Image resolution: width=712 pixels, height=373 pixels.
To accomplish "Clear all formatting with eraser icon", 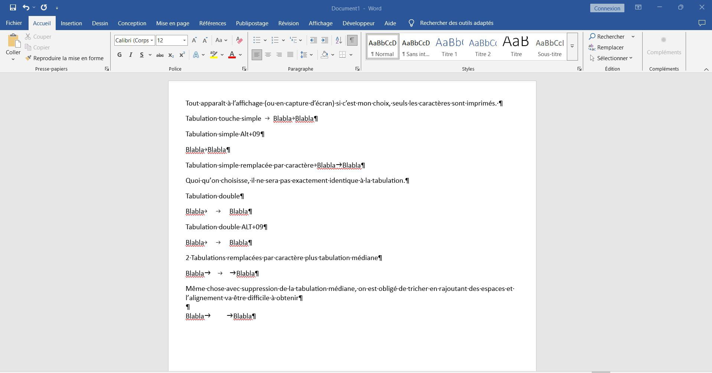I will pos(239,40).
